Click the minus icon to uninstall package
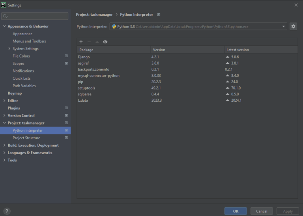The height and width of the screenshot is (216, 303). [89, 42]
